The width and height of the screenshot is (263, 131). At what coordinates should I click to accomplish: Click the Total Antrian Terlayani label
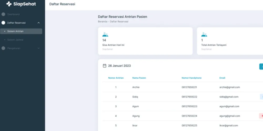214,45
